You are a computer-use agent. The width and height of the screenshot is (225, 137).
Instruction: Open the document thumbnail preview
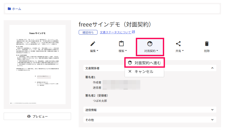pyautogui.click(x=37, y=65)
